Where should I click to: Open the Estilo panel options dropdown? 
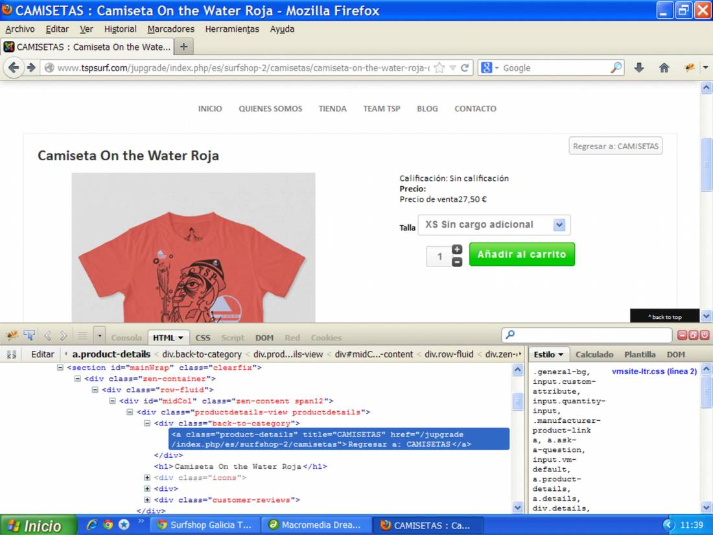(561, 354)
